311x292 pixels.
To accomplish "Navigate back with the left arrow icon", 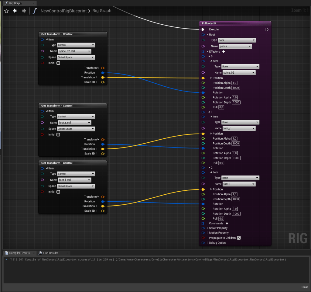I will [x=15, y=11].
